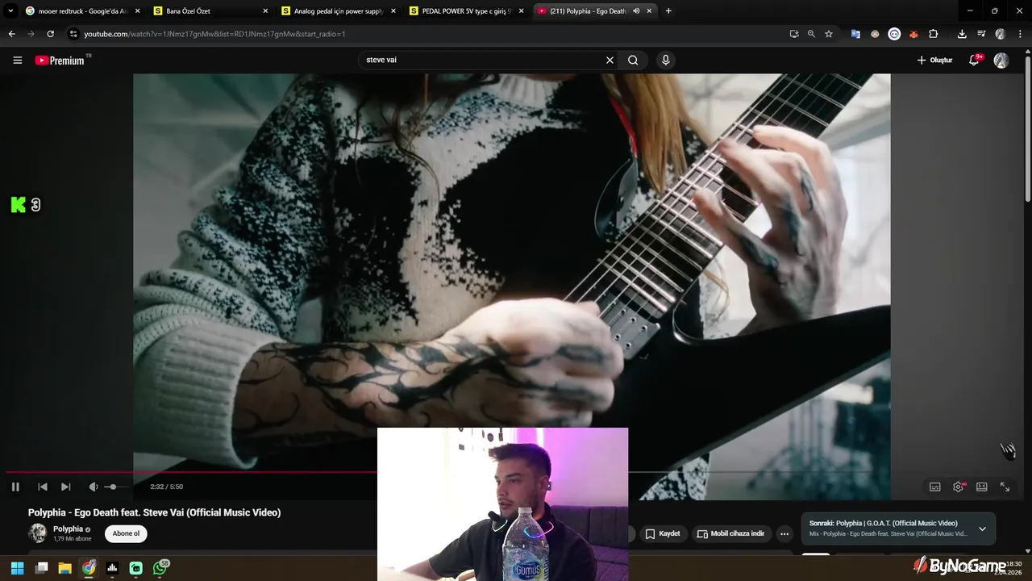Click the page vertical scrollbar
Image resolution: width=1032 pixels, height=581 pixels.
pyautogui.click(x=1027, y=129)
